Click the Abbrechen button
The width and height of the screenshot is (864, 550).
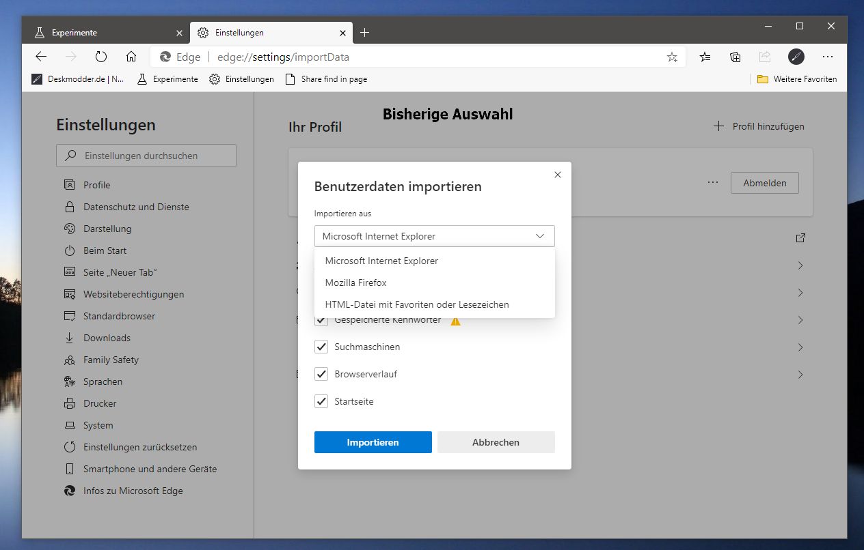[x=496, y=442]
